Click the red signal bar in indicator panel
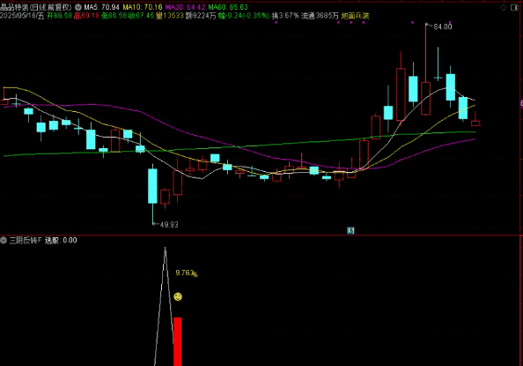 (x=178, y=341)
